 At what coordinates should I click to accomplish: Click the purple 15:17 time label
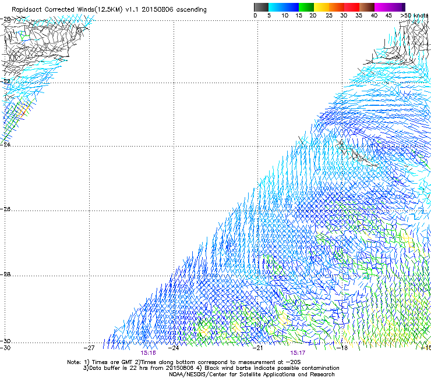pos(298,353)
